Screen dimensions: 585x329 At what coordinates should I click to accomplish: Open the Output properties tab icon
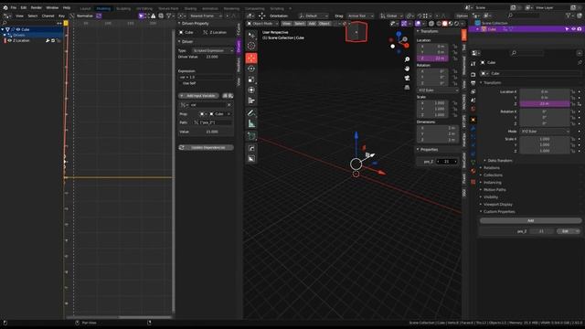coord(473,83)
